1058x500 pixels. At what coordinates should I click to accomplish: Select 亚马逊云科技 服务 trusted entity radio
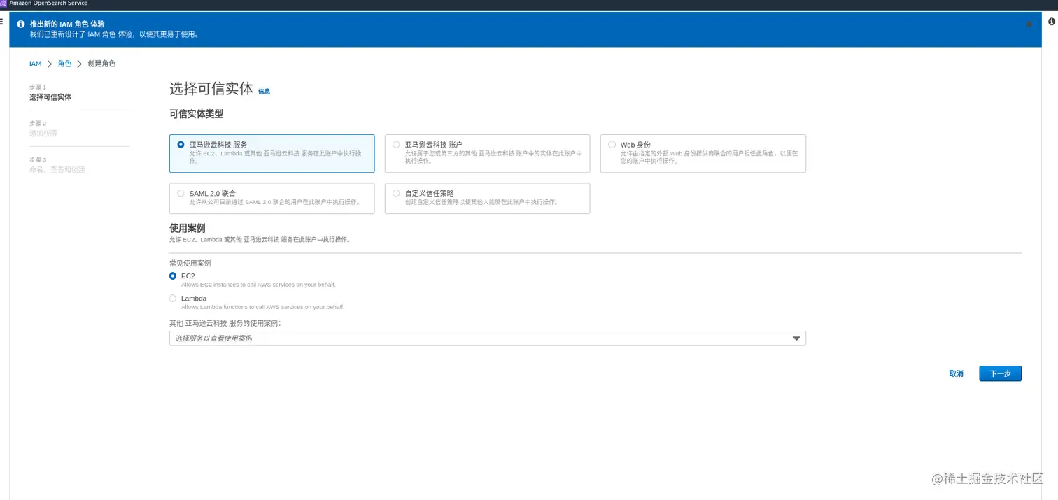coord(181,145)
